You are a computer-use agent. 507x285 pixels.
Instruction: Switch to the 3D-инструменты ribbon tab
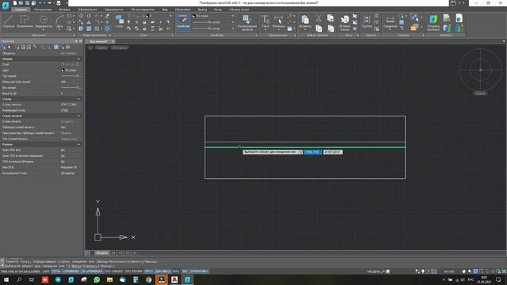tap(143, 9)
